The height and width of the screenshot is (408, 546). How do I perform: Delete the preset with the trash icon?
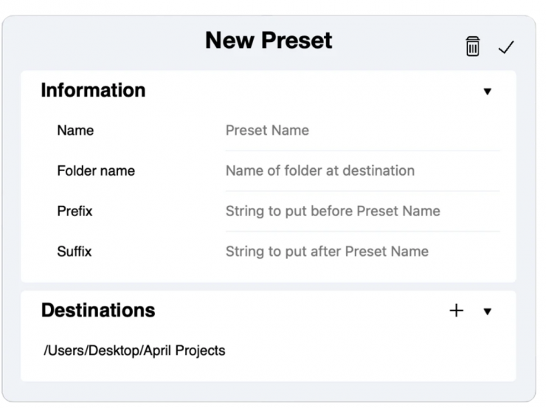click(x=473, y=46)
